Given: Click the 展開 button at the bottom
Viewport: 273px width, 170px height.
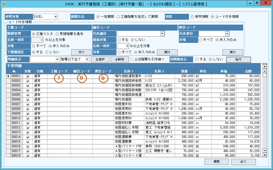Looking at the screenshot, I should click(x=216, y=162).
